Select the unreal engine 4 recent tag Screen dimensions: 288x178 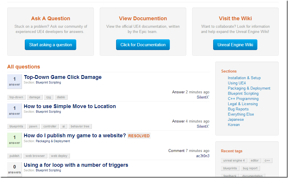click(234, 161)
